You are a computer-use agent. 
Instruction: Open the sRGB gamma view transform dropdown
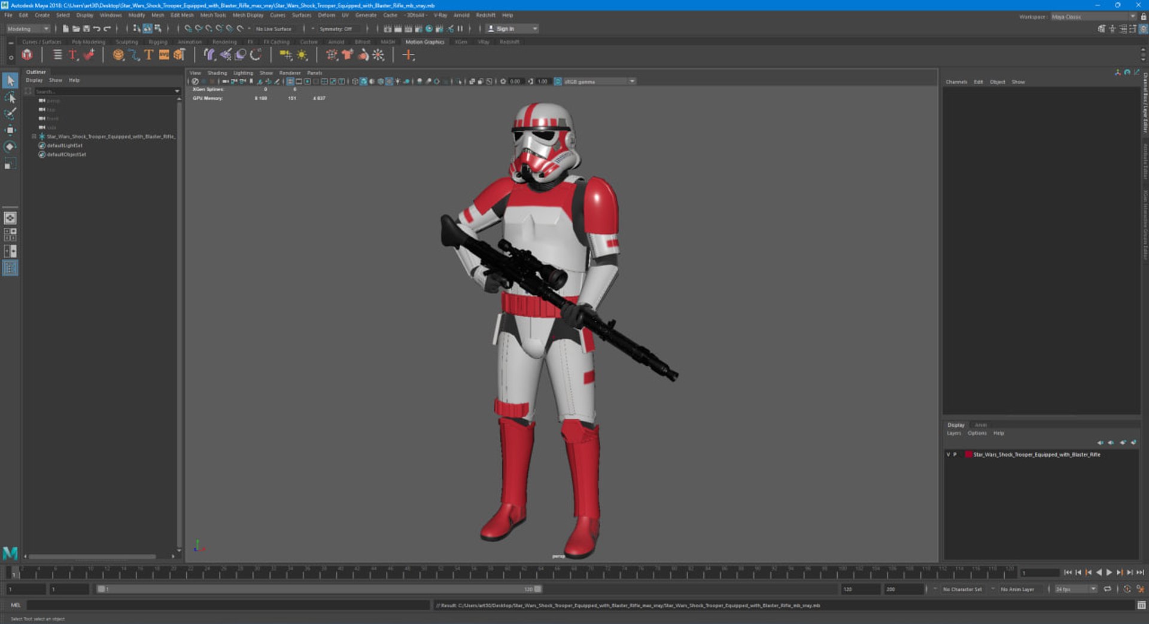click(600, 81)
